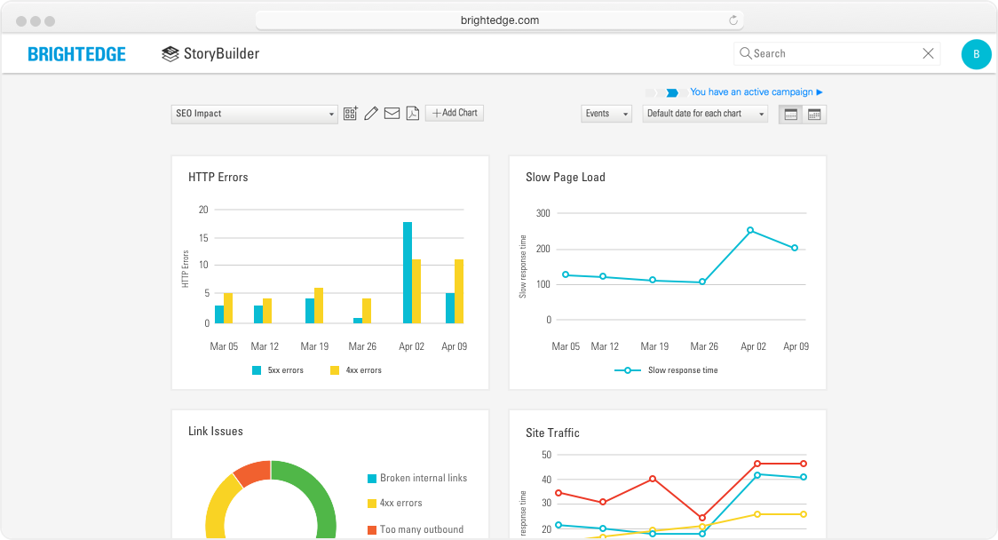The width and height of the screenshot is (998, 540).
Task: Click the email envelope icon
Action: pos(392,113)
